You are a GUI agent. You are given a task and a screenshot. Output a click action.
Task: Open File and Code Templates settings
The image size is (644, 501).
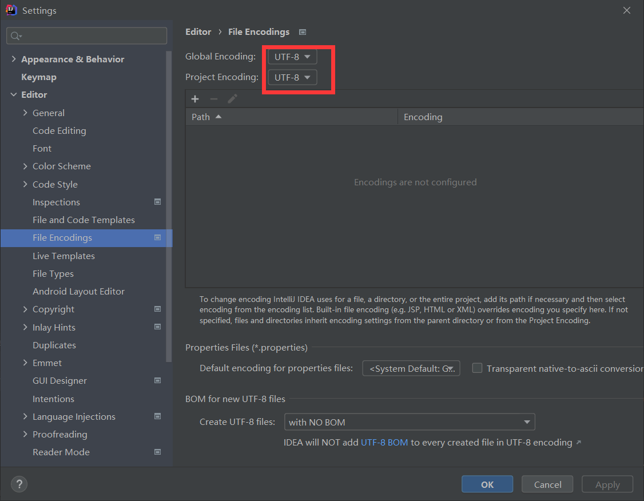(x=84, y=220)
